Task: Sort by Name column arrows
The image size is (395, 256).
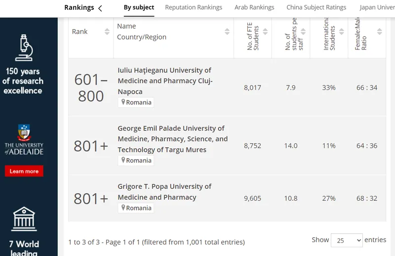Action: (227, 32)
